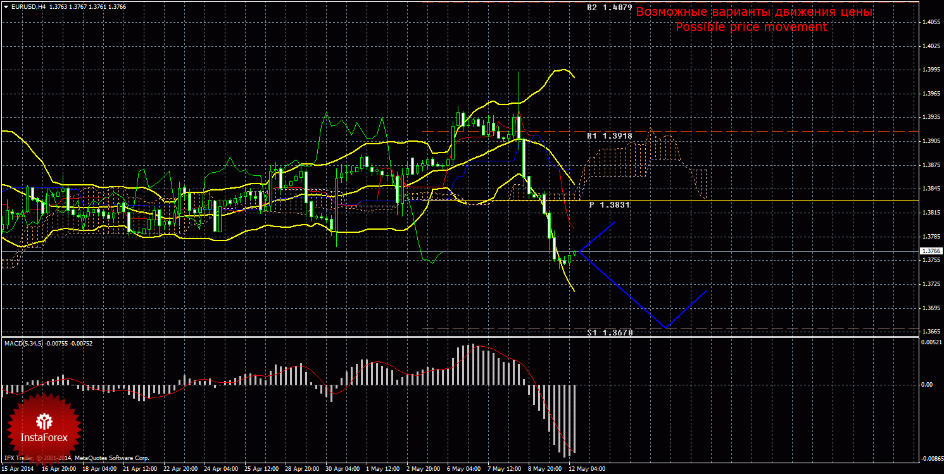Screen dimensions: 944x474
Task: Select the R2 1.4079 resistance label
Action: (x=610, y=8)
